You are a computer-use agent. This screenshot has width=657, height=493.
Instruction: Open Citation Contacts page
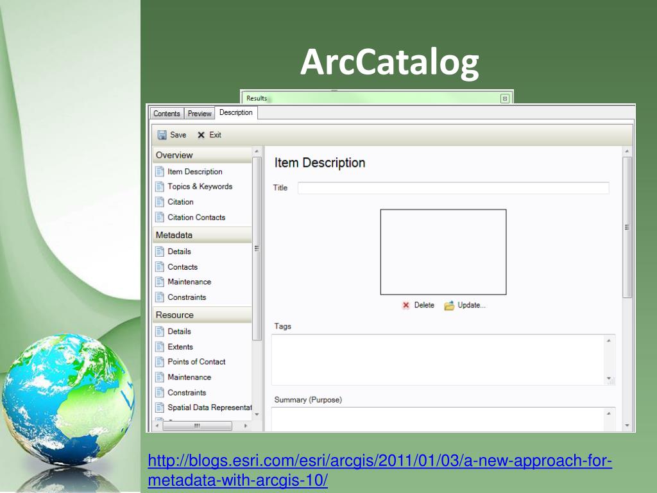coord(196,217)
